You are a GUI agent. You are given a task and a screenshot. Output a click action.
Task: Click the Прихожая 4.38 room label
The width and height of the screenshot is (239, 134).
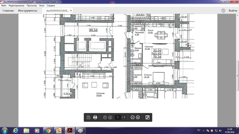pos(139,33)
